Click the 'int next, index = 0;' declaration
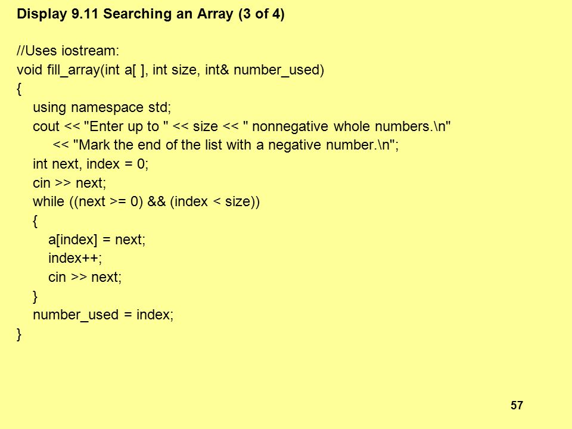The width and height of the screenshot is (572, 429). [x=91, y=164]
